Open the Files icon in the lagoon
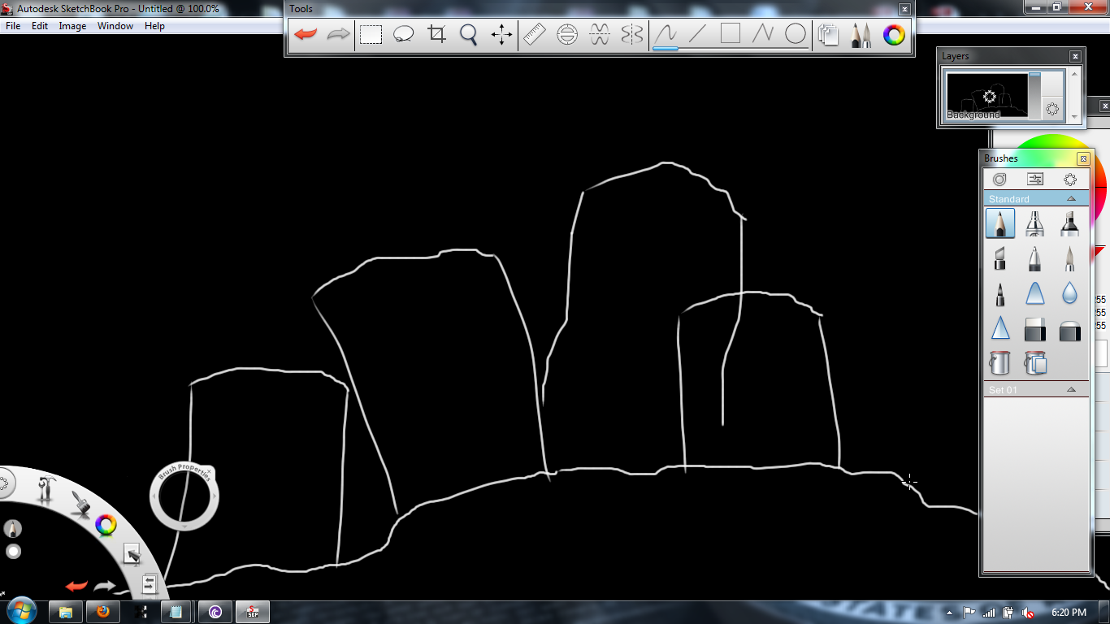The width and height of the screenshot is (1110, 624). pyautogui.click(x=150, y=583)
